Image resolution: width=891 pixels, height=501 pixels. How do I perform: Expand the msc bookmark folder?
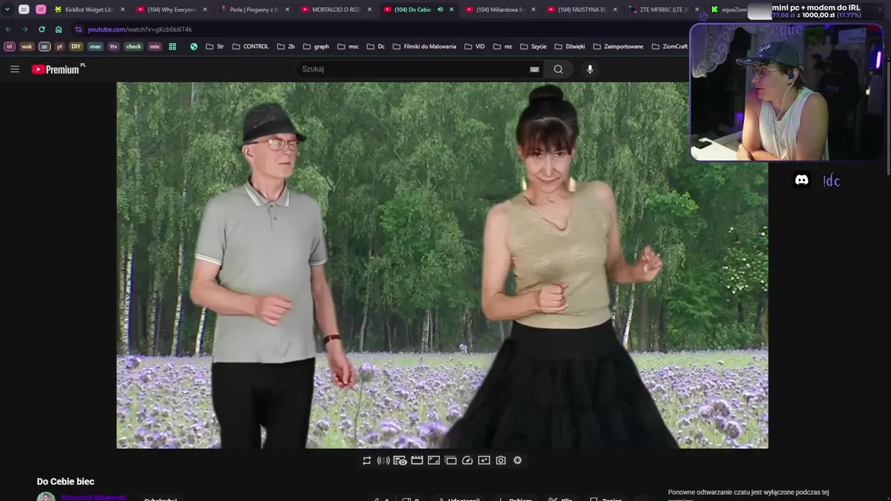(x=348, y=47)
